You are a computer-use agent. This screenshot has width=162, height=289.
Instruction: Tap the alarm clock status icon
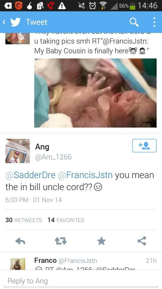tap(93, 6)
